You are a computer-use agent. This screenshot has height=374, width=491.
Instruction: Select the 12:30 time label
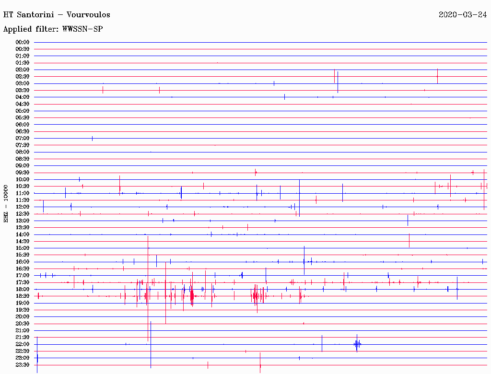(x=23, y=214)
